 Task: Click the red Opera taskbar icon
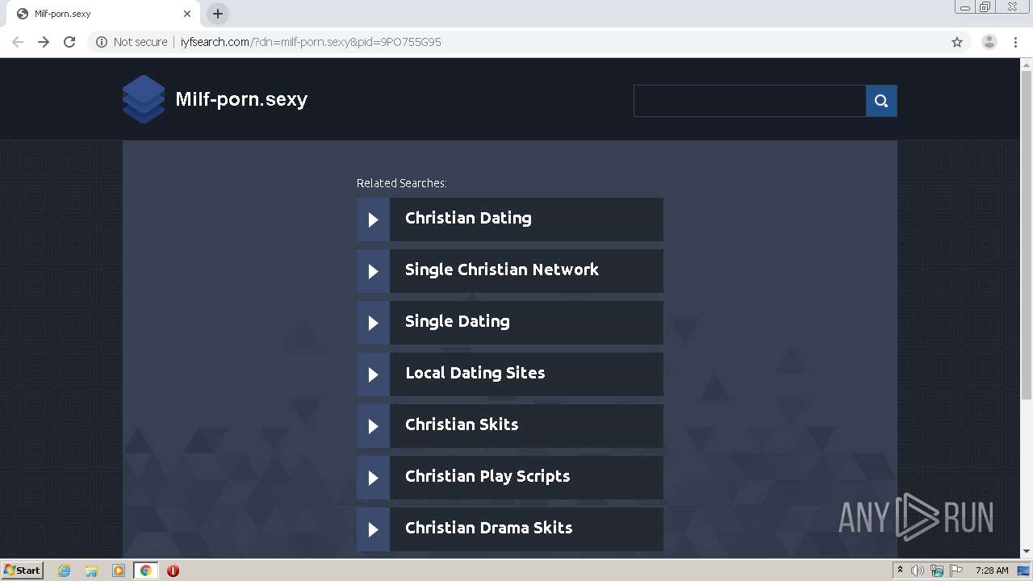point(173,571)
